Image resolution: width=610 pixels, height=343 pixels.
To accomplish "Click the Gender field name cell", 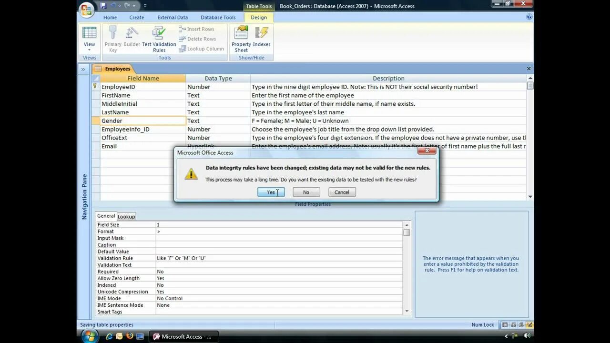I will [x=143, y=121].
